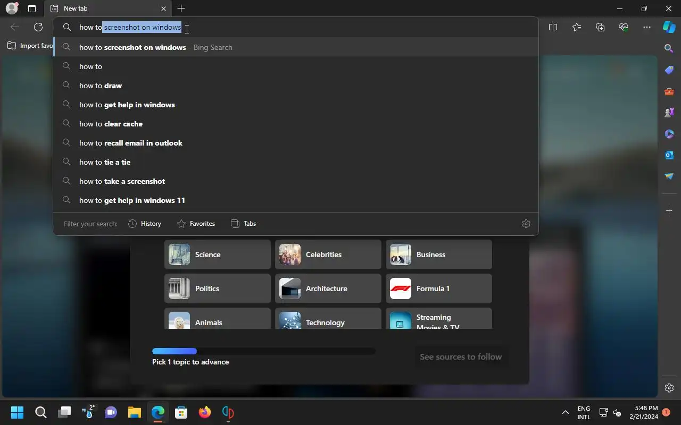This screenshot has height=425, width=681.
Task: Select suggestion how to get help in windows 11
Action: point(296,200)
